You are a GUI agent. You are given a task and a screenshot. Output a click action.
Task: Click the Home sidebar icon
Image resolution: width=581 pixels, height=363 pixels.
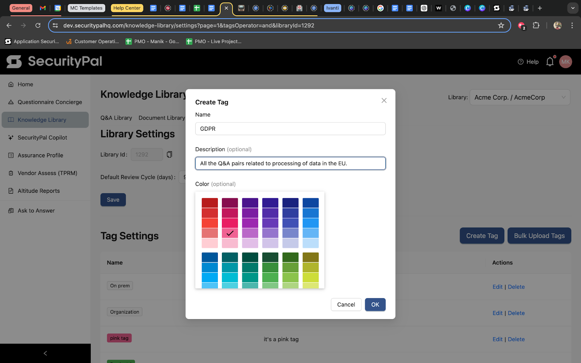(x=11, y=84)
